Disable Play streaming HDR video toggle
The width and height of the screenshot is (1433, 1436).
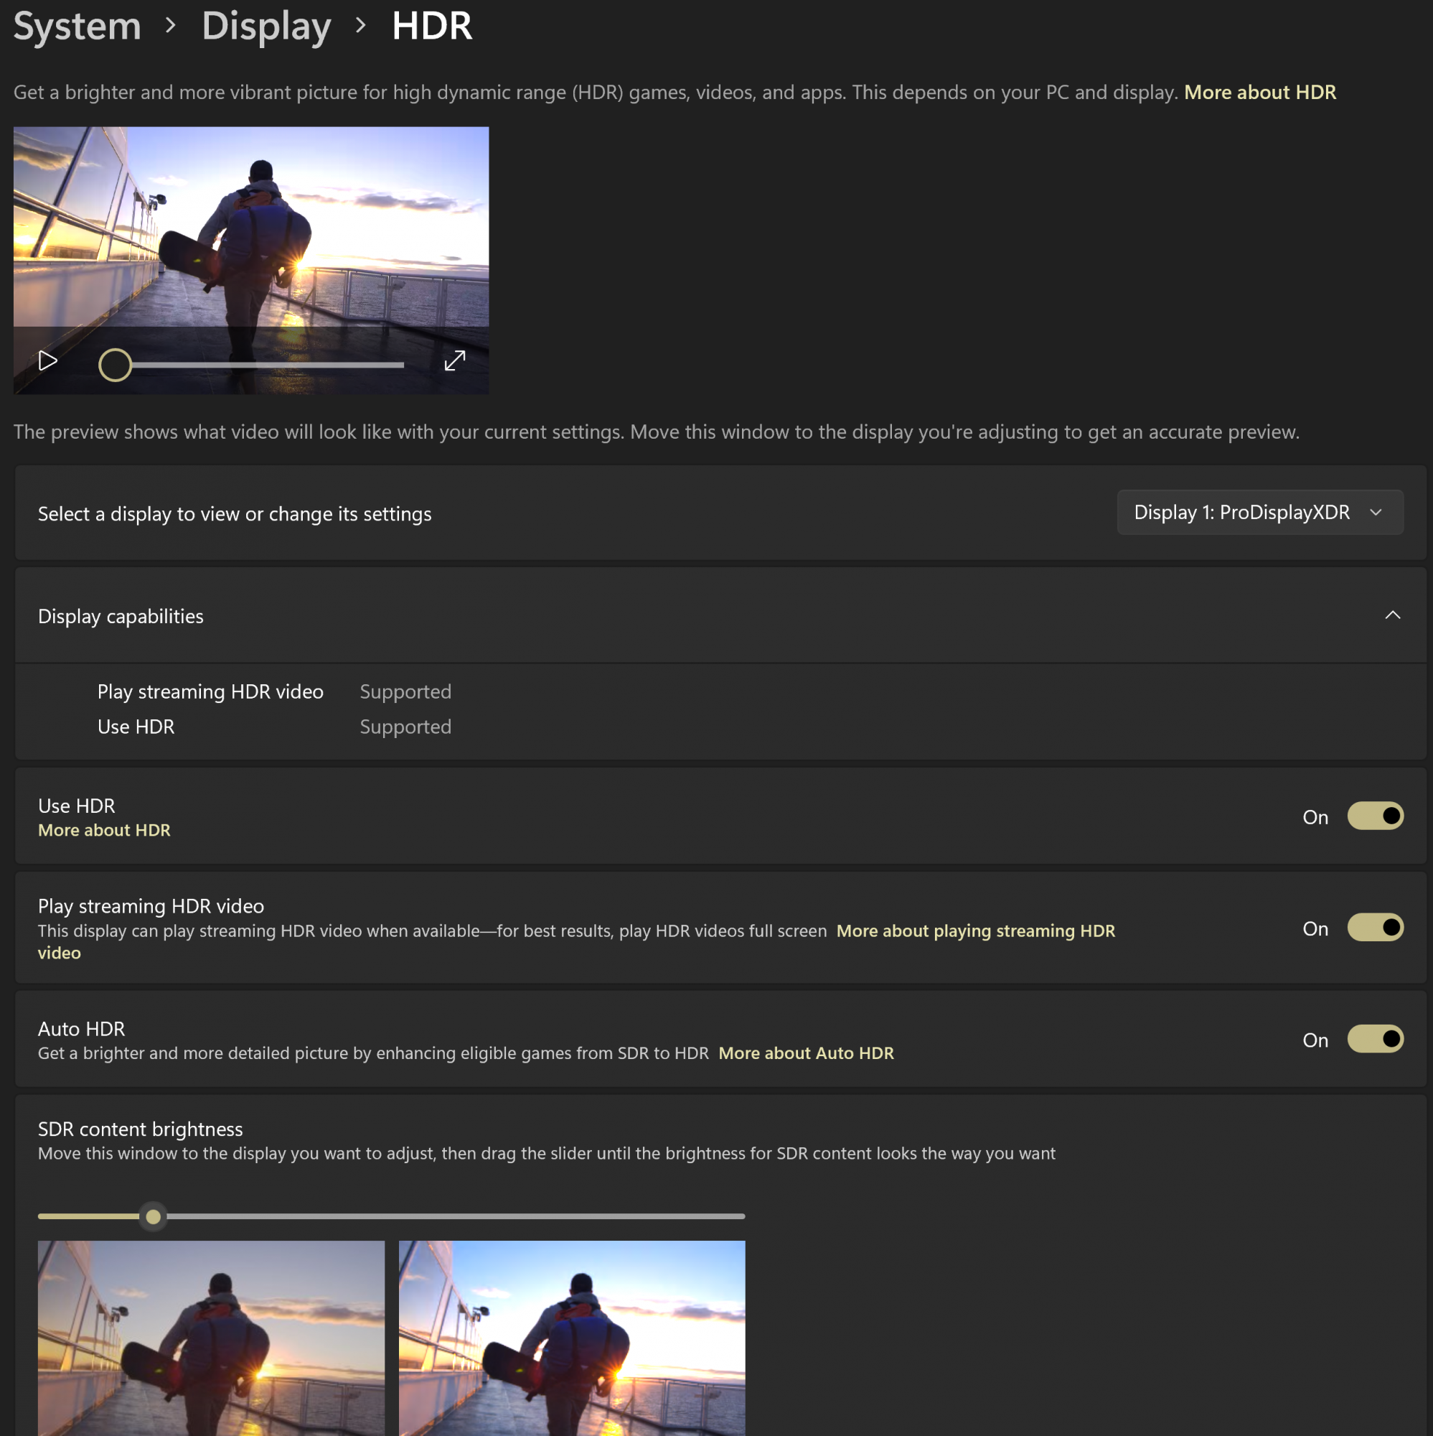(1374, 927)
